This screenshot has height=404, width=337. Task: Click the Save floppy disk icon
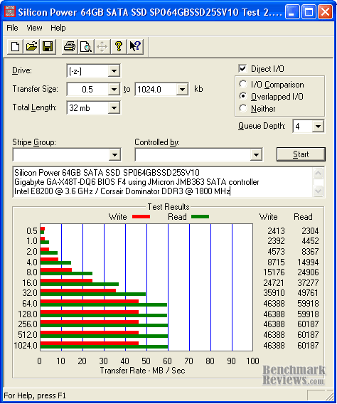48,47
